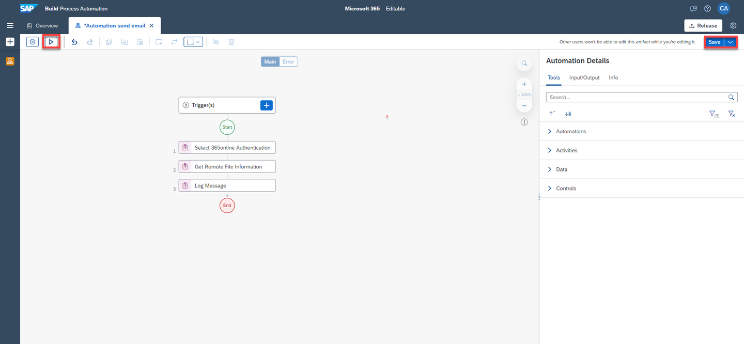The width and height of the screenshot is (744, 344).
Task: Expand the Trigger(s) chevron
Action: coord(186,105)
